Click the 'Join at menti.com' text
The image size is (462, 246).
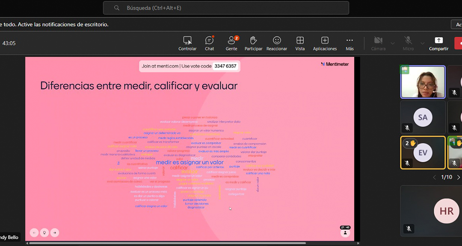coord(160,66)
